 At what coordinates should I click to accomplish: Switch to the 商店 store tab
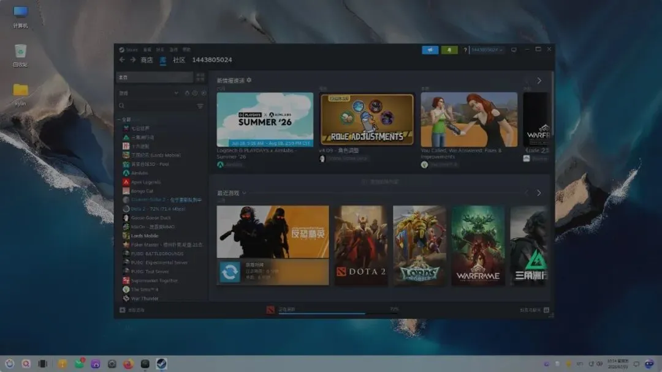point(147,60)
